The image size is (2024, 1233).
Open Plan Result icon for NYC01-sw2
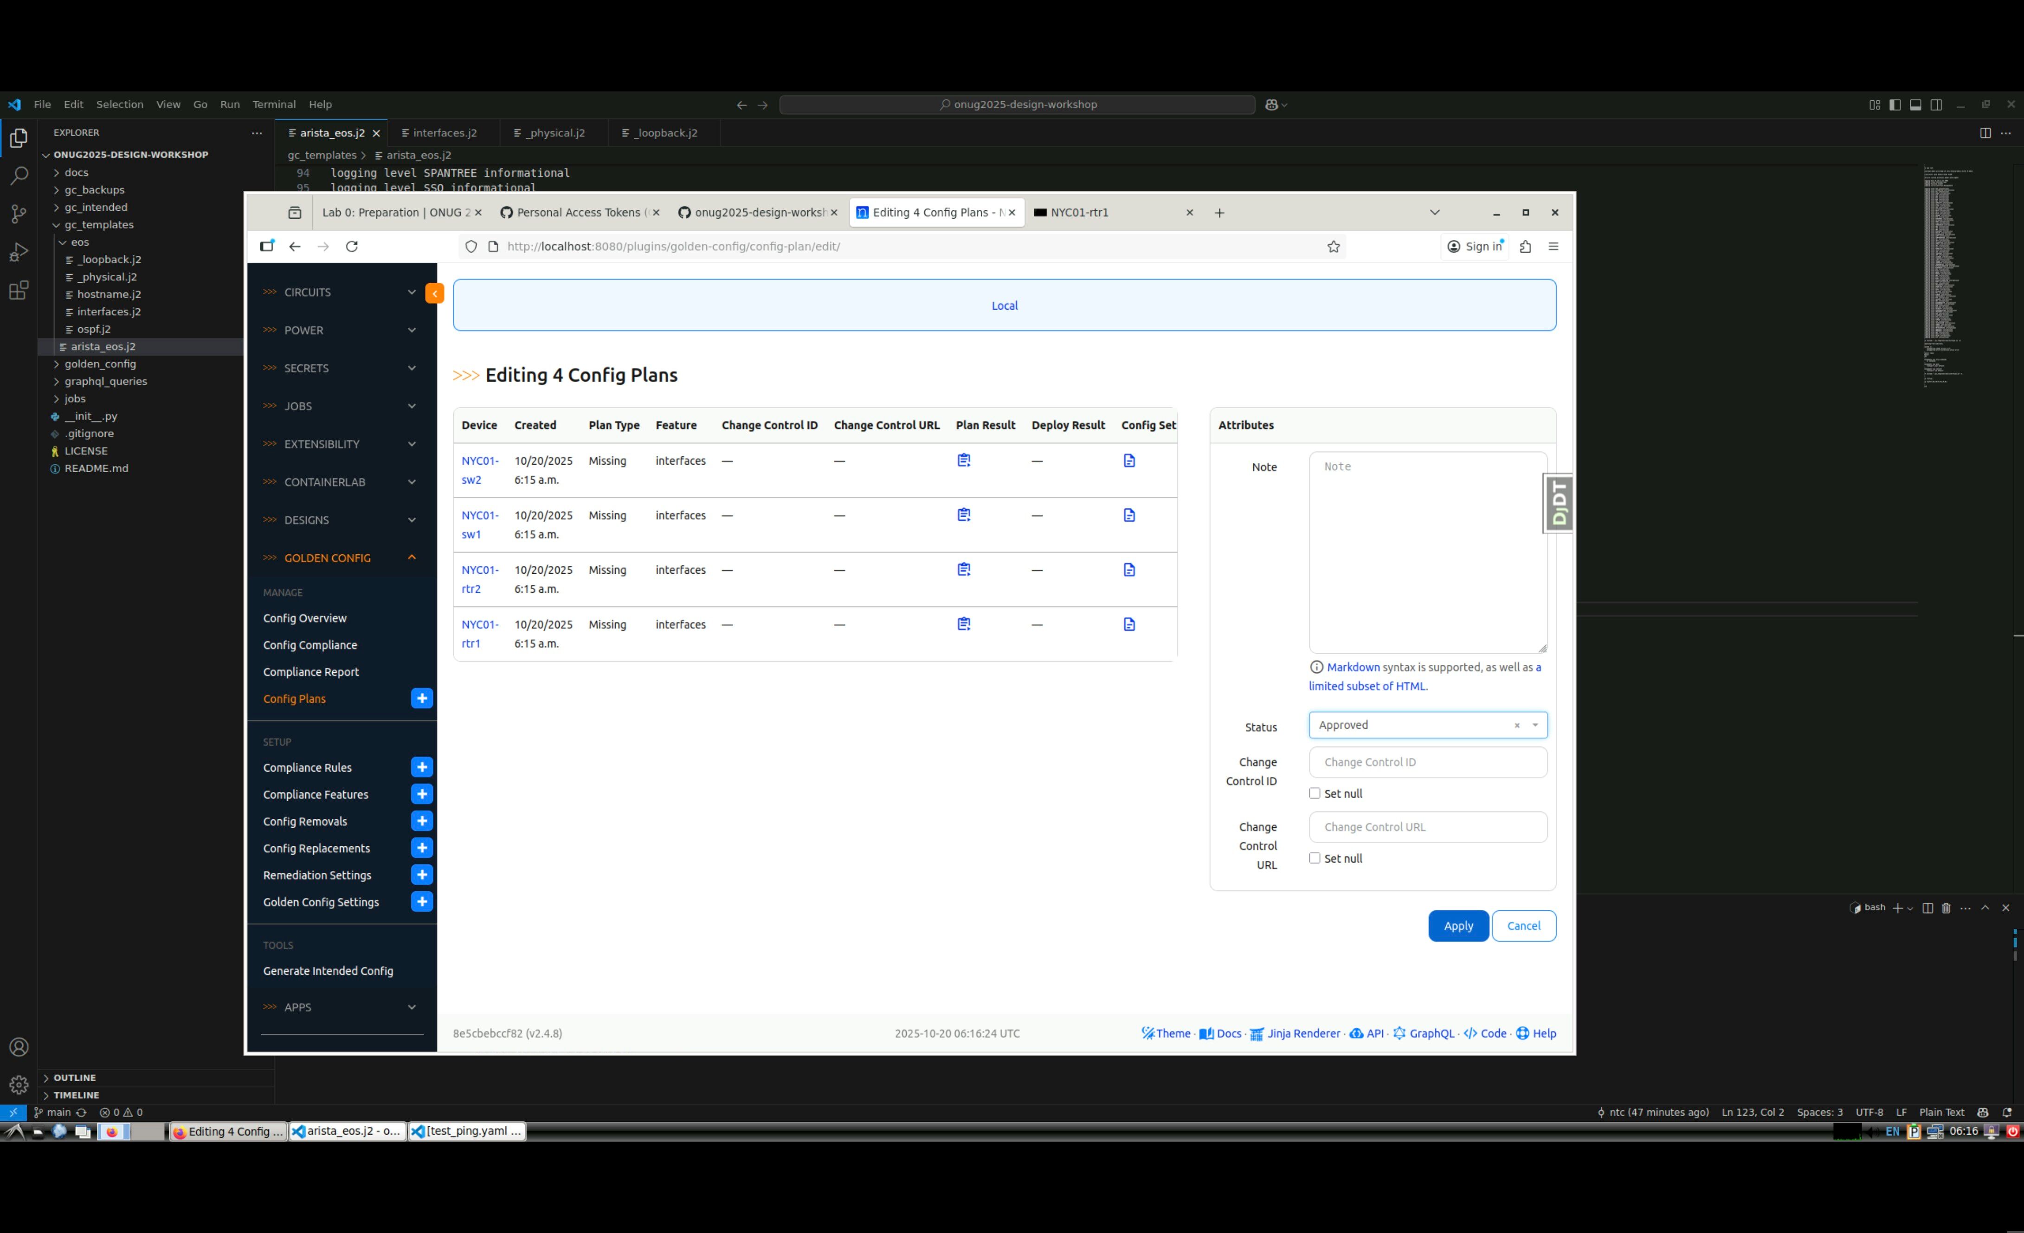coord(964,461)
